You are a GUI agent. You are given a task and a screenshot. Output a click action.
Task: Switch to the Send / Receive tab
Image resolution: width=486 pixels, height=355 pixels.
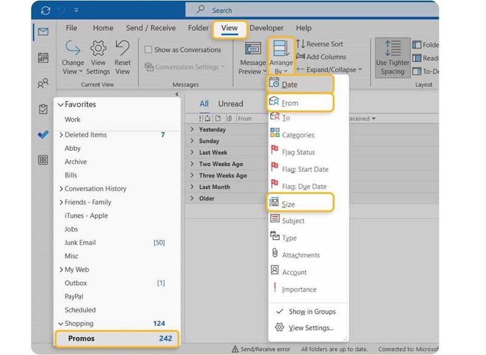151,28
